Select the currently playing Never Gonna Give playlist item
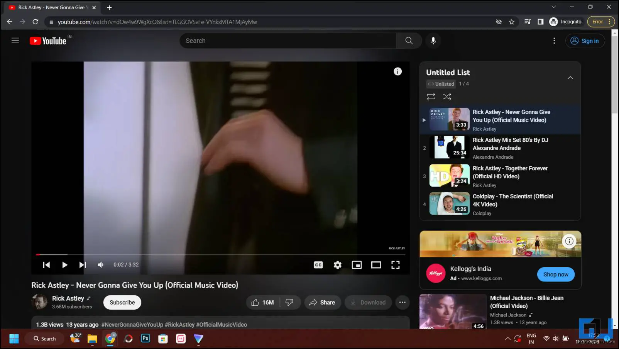The width and height of the screenshot is (619, 349). [500, 120]
